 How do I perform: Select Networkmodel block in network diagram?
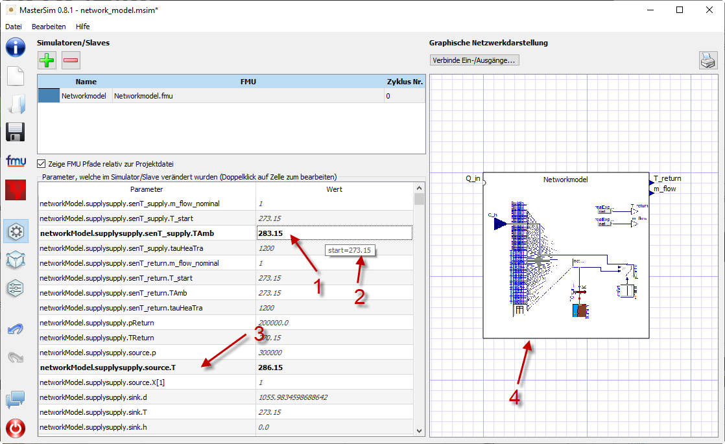566,255
